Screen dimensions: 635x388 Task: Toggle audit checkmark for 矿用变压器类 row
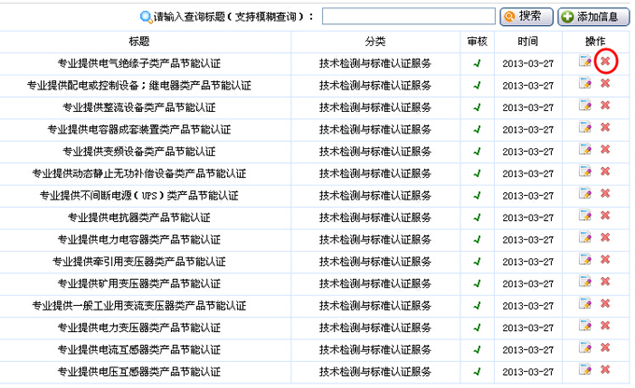477,284
